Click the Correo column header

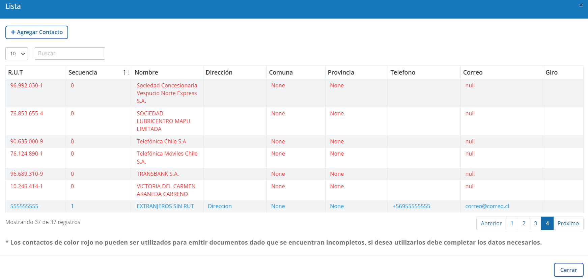473,73
